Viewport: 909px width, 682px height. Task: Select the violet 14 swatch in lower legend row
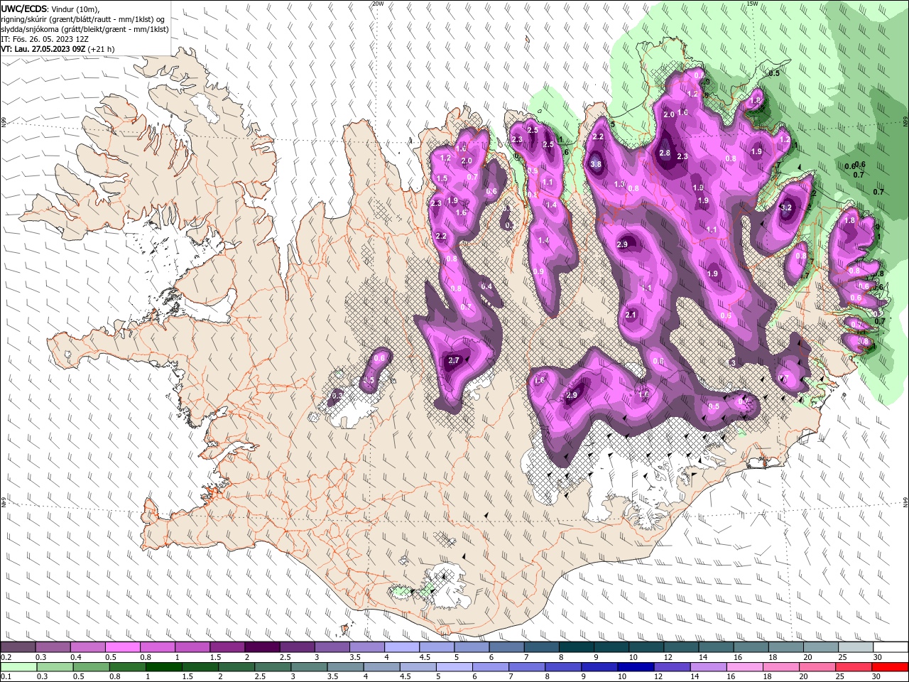(707, 666)
